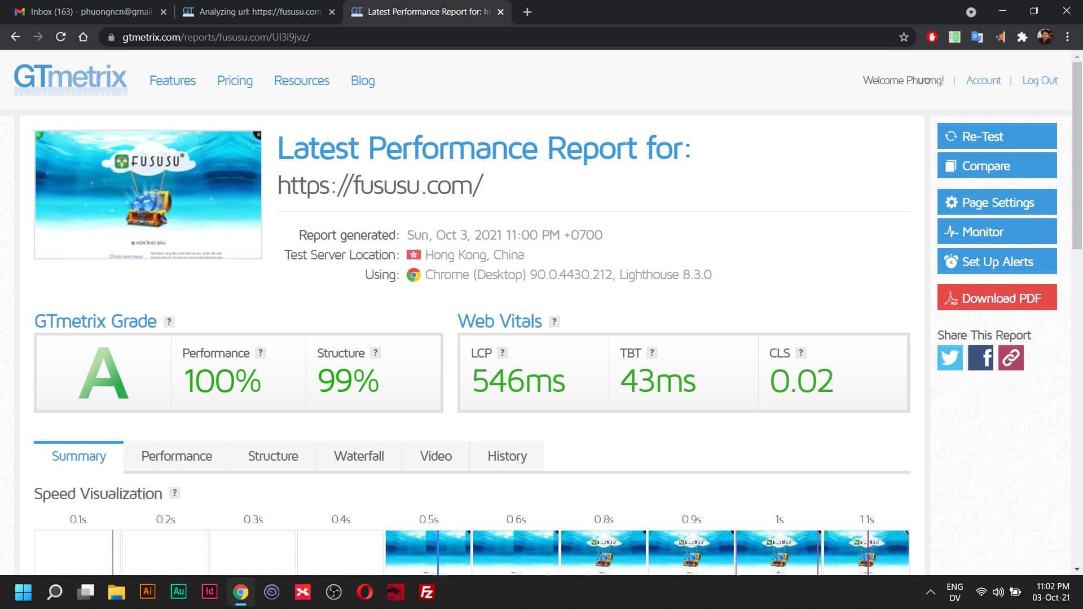Open Google Translate extension icon

pyautogui.click(x=977, y=37)
